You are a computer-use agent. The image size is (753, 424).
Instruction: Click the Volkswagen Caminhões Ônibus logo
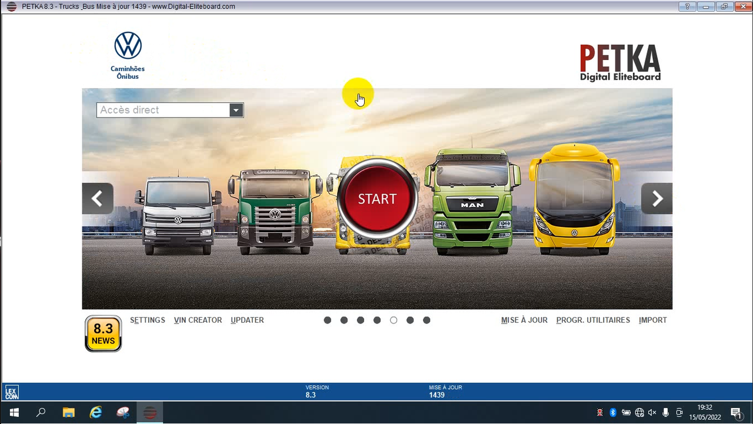(128, 55)
